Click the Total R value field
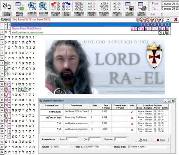This screenshot has width=179, height=155. coord(60,147)
